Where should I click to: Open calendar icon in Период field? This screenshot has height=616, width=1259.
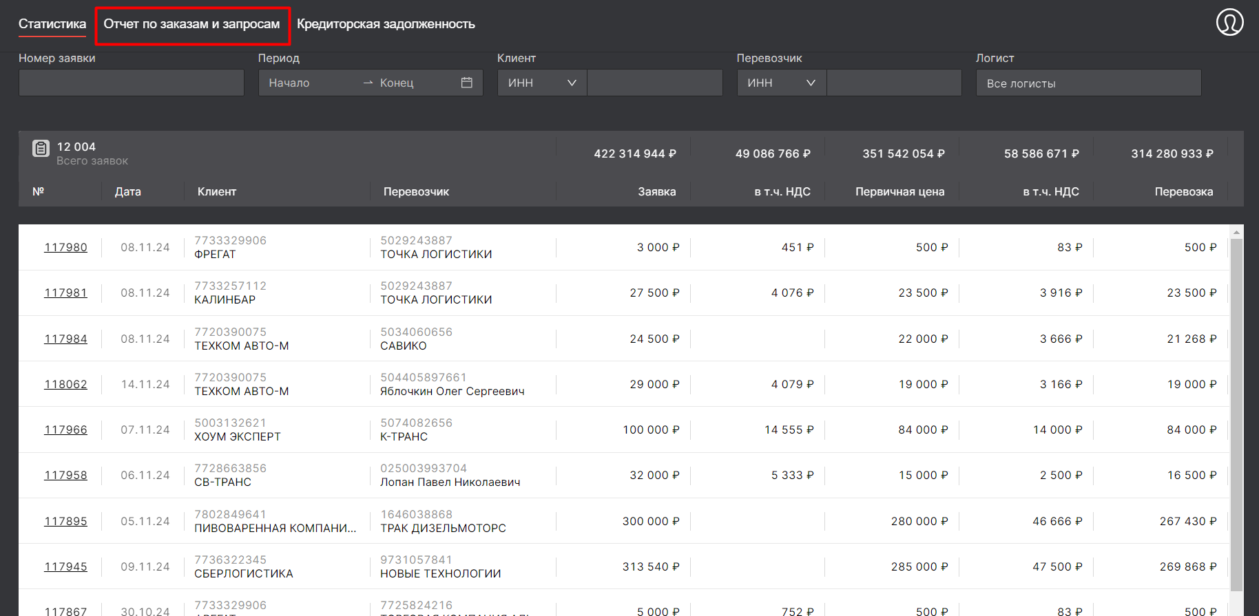point(466,83)
